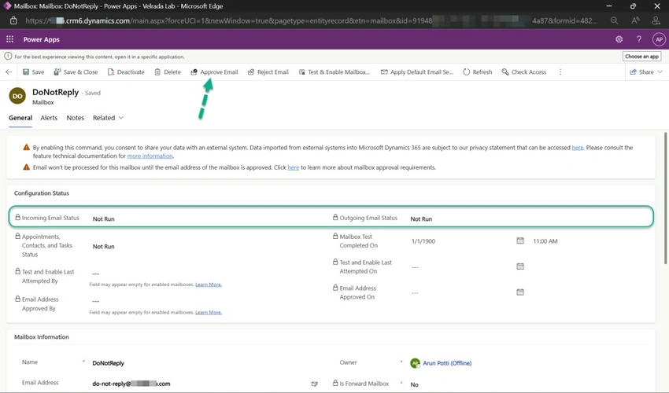Open the Power Apps app launcher waffle
669x393 pixels.
pos(9,39)
